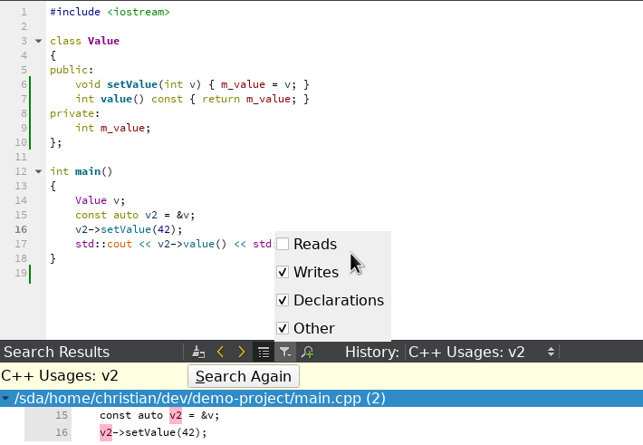
Task: Click the Search Results panel title
Action: point(56,353)
